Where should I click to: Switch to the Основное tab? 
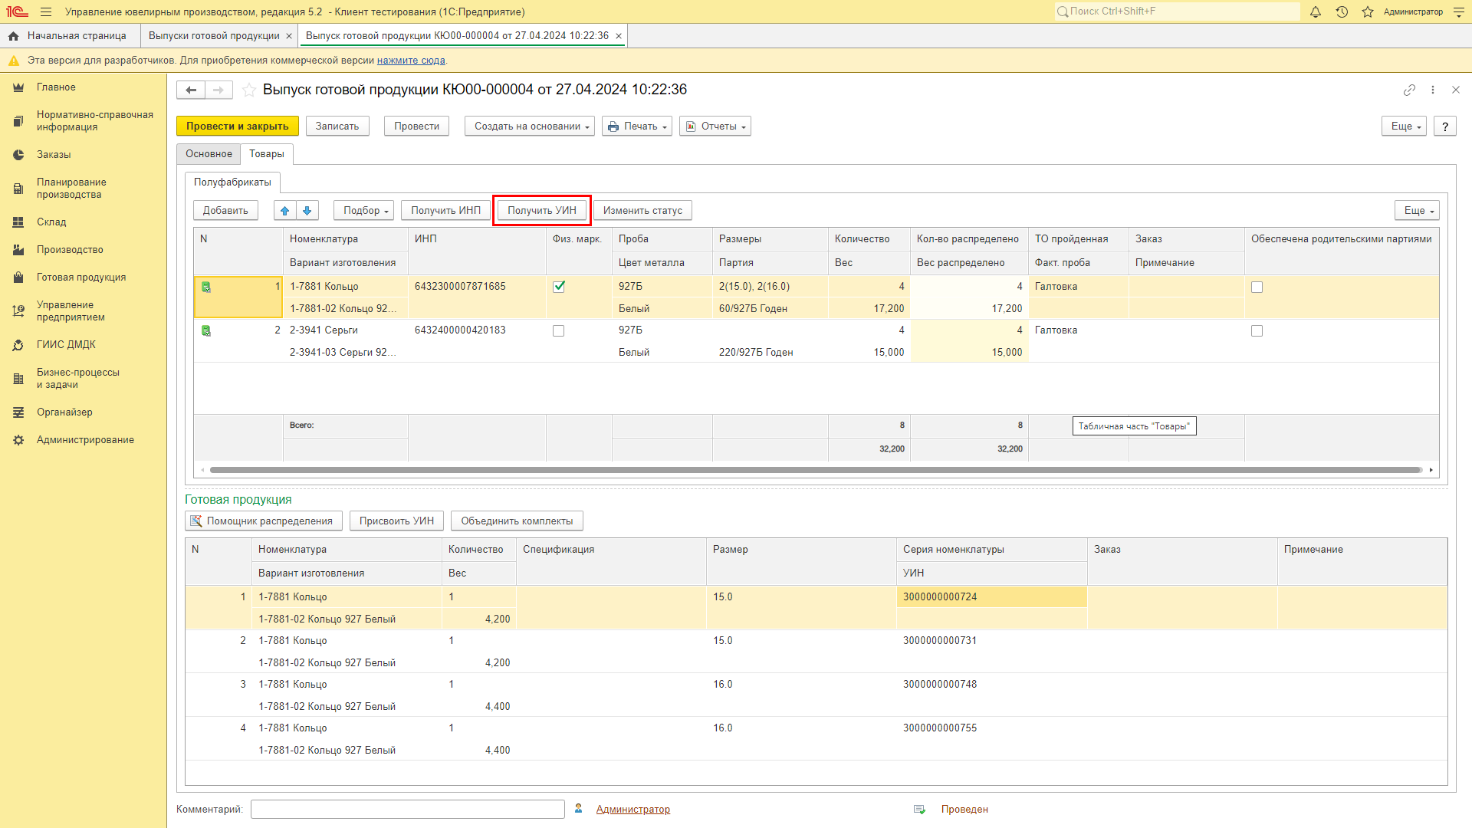[209, 154]
